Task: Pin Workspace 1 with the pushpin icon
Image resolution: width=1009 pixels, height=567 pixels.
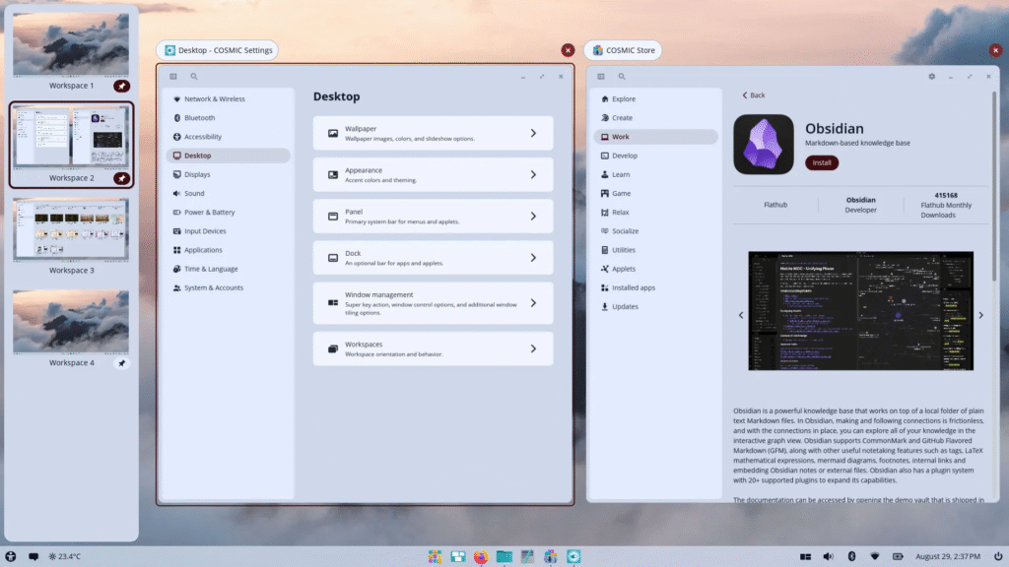Action: (121, 86)
